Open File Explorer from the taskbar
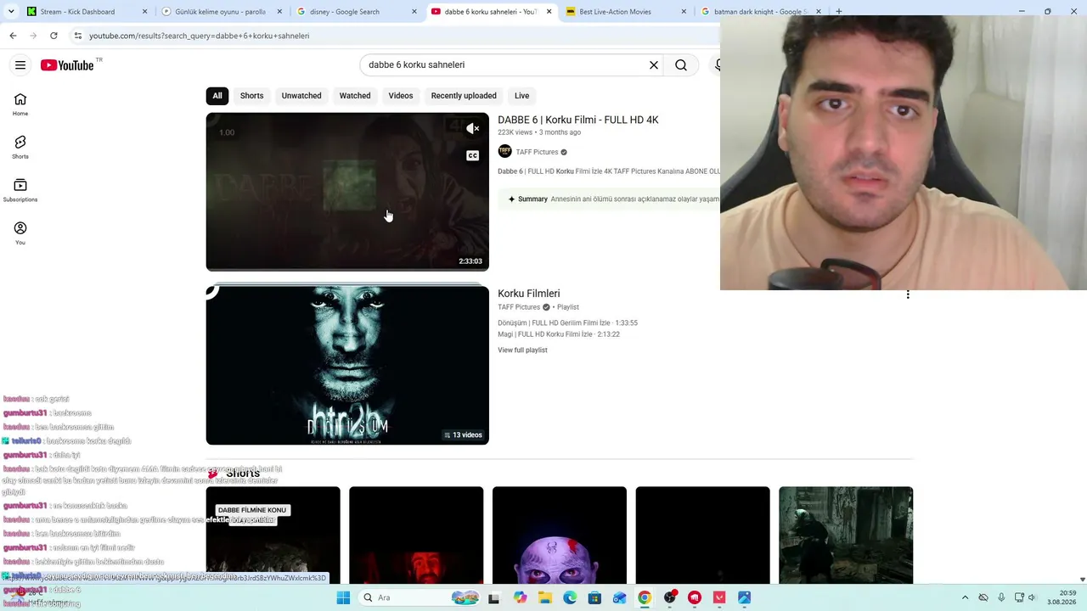 coord(545,597)
